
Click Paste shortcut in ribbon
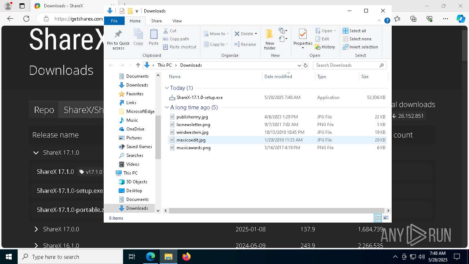click(x=180, y=47)
